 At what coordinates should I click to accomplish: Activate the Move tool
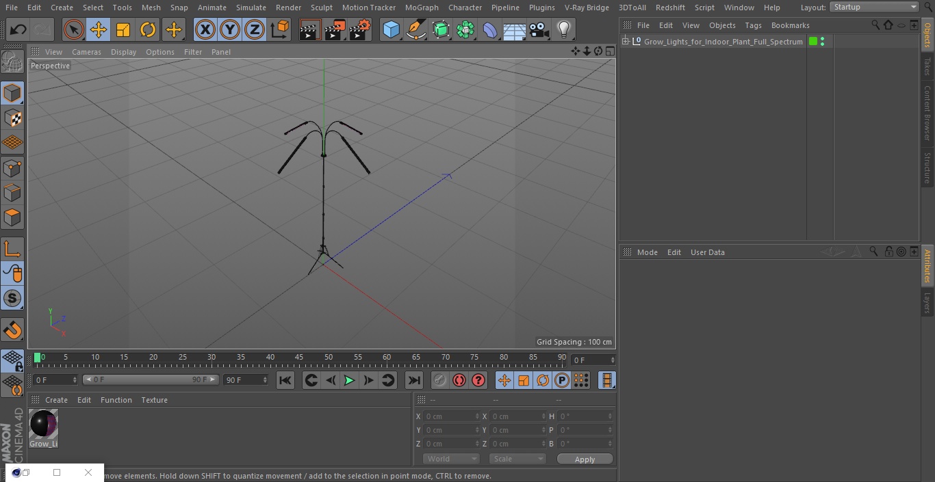[x=98, y=29]
